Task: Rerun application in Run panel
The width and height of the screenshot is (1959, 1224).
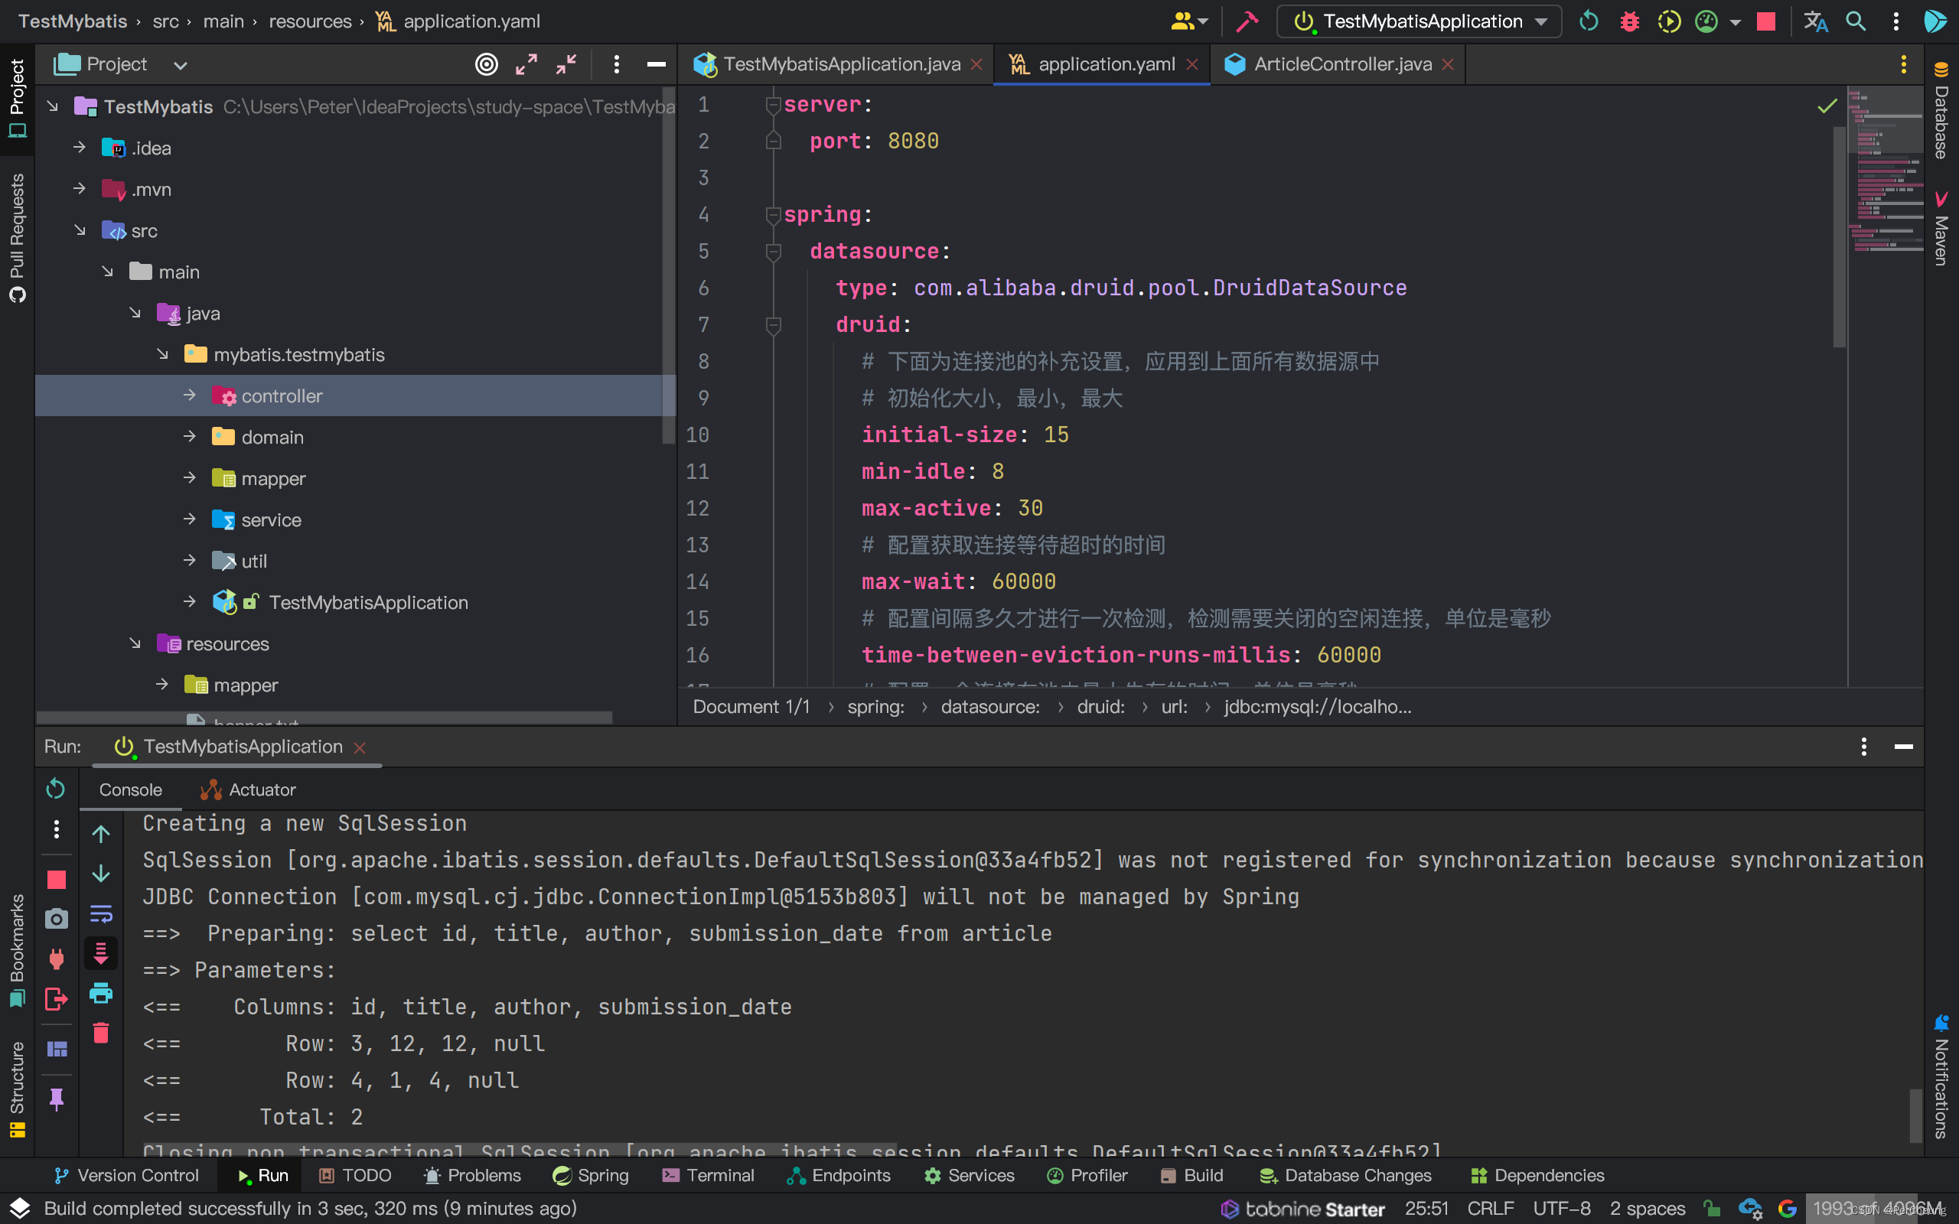Action: click(56, 789)
